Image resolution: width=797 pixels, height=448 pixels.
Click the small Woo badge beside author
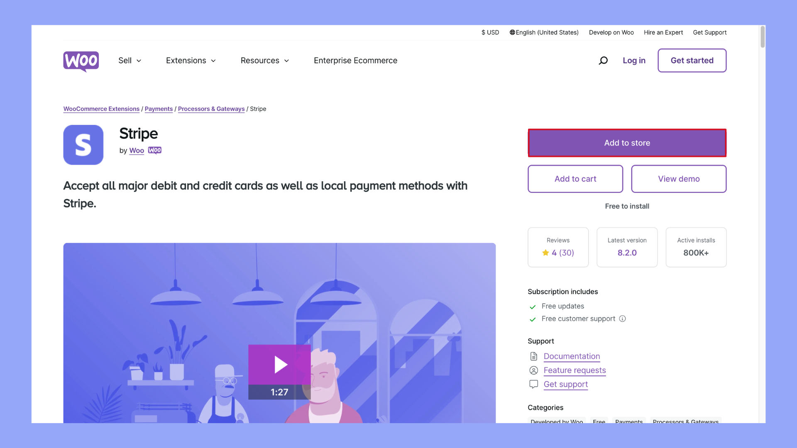click(x=154, y=150)
